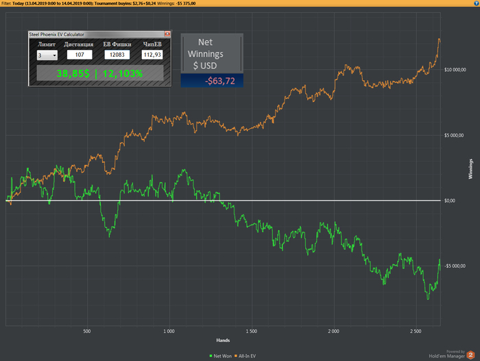The height and width of the screenshot is (361, 480).
Task: Click the 2 500 hands axis label
Action: (416, 332)
